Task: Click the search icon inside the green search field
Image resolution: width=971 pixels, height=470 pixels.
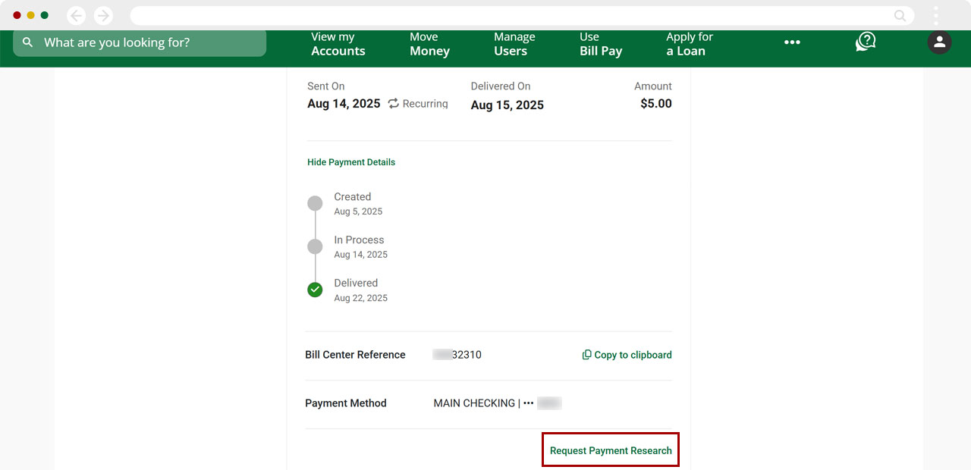Action: (27, 42)
